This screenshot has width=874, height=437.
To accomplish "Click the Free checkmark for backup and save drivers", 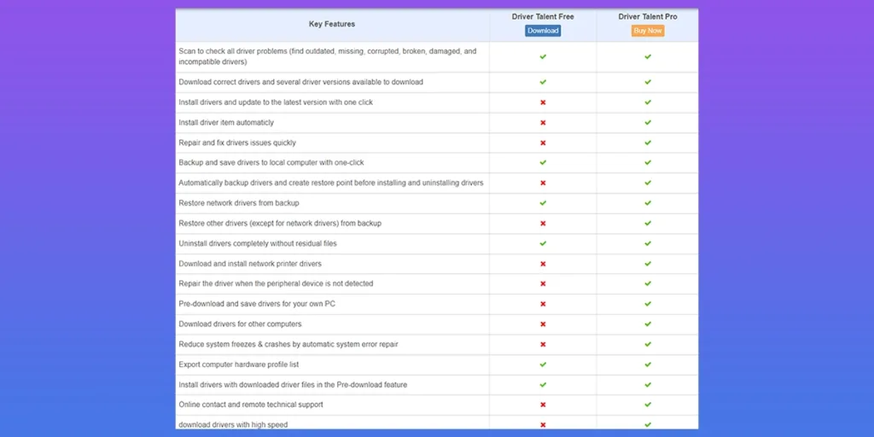I will 543,162.
